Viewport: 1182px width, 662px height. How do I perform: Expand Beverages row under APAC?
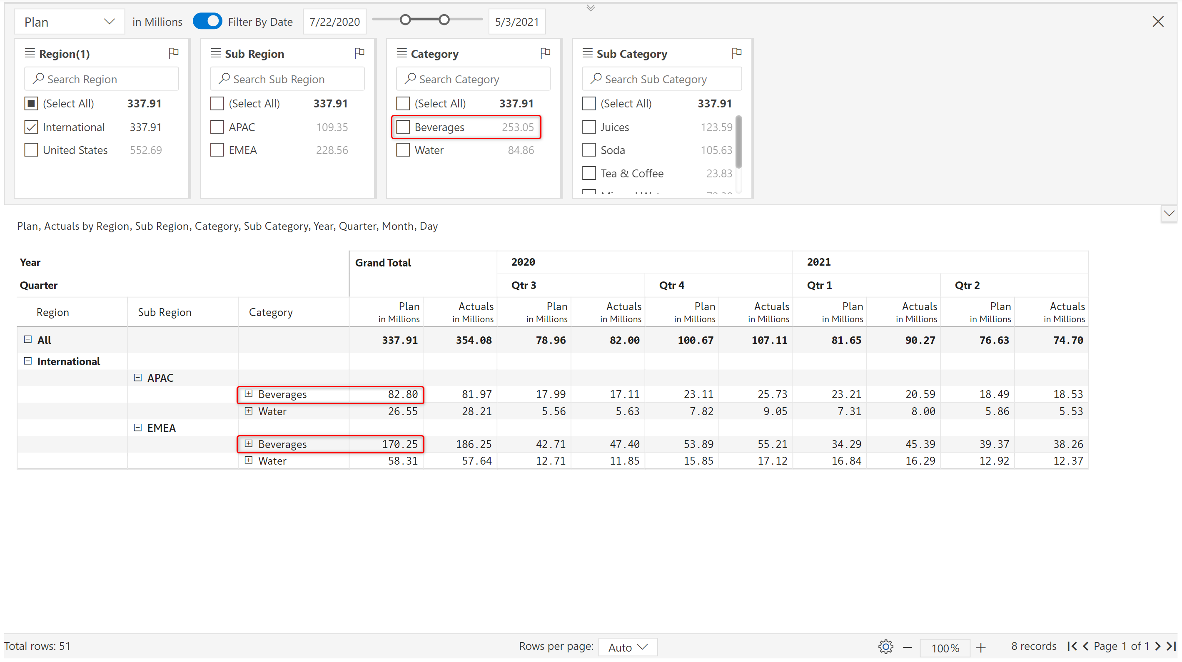pos(248,393)
